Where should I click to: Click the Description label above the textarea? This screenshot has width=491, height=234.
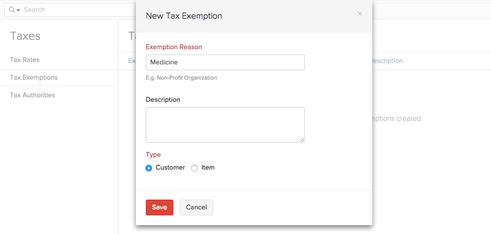163,99
